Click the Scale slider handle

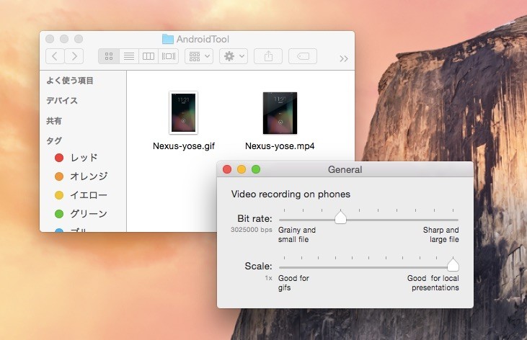453,265
